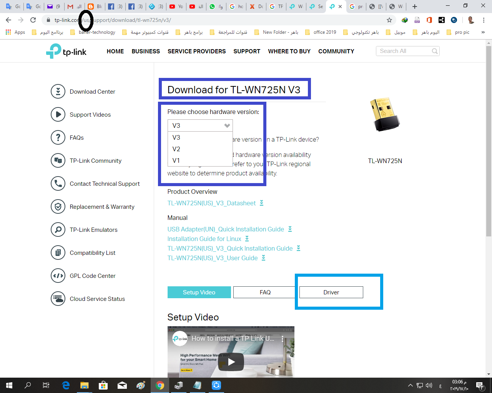Click inside Search All input field
This screenshot has height=393, width=492.
point(404,51)
